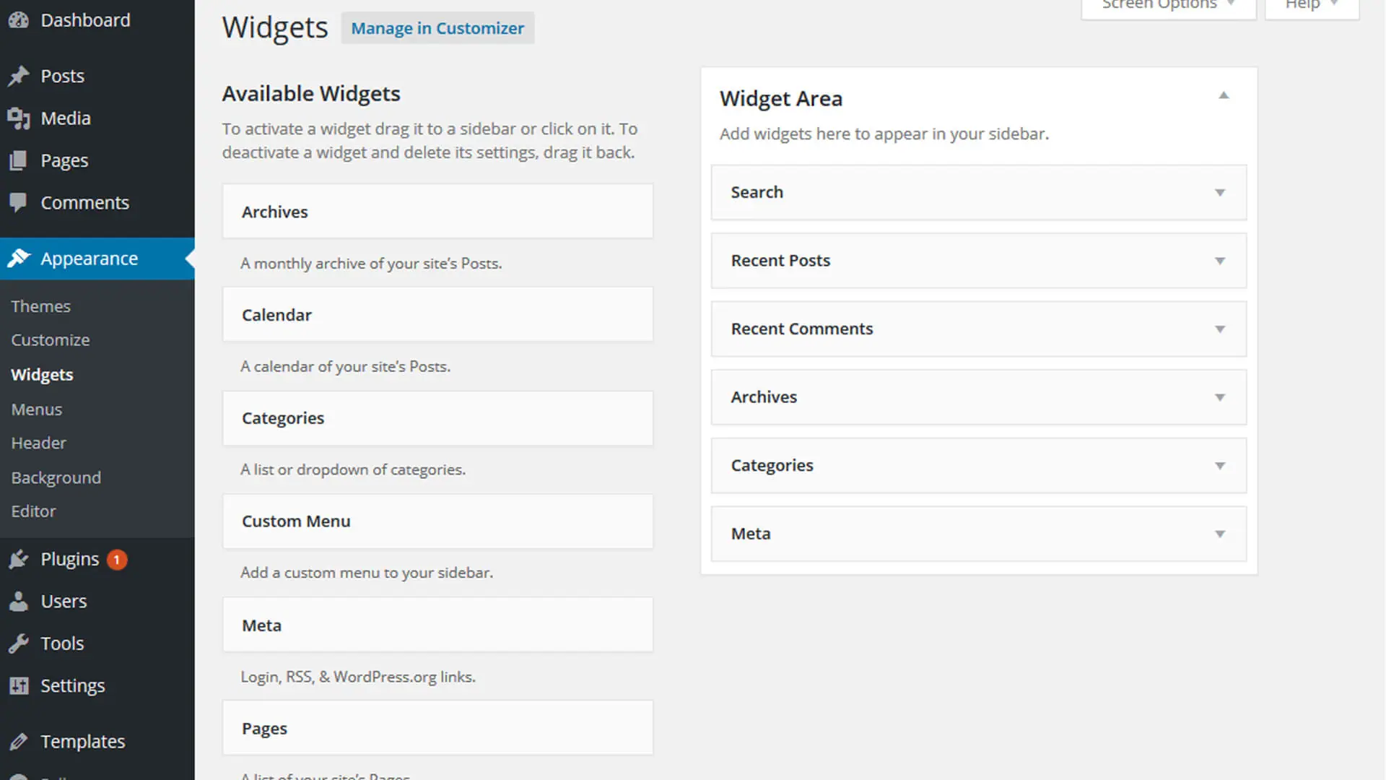Click the Settings sliders icon
The height and width of the screenshot is (780, 1386).
tap(19, 685)
